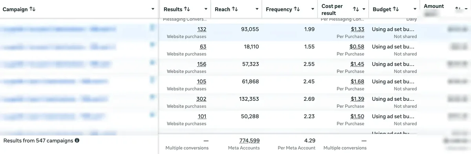This screenshot has height=154, width=471.
Task: Toggle sorting with the Reach sort arrows
Action: click(235, 9)
